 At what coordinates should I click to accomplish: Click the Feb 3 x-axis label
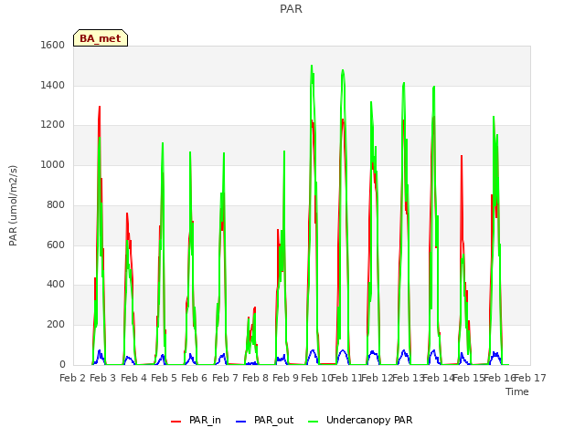tap(103, 378)
